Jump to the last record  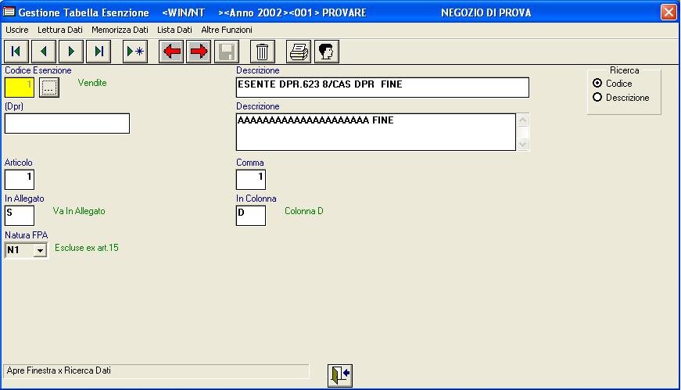98,52
